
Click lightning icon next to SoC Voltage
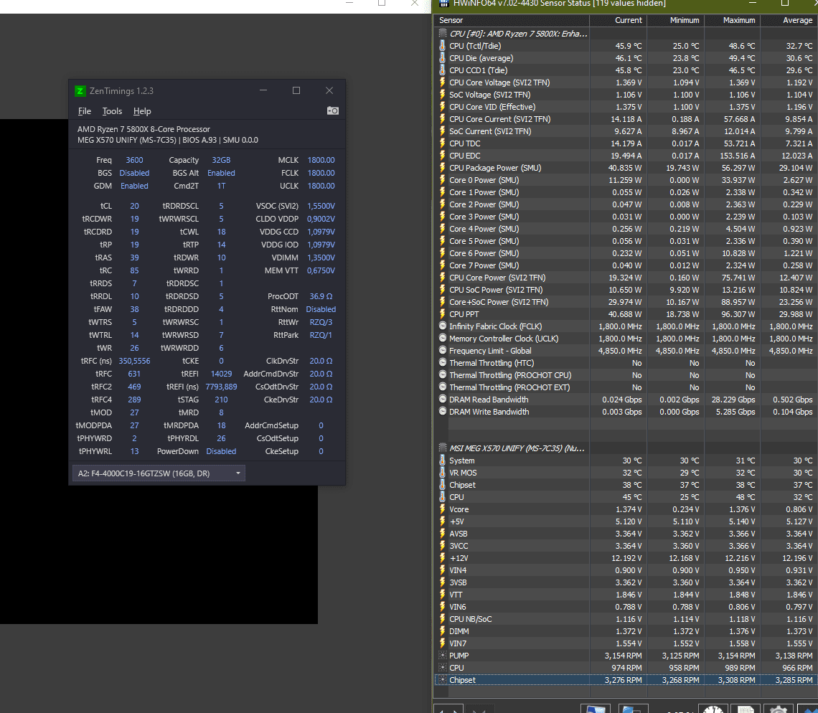pos(443,95)
